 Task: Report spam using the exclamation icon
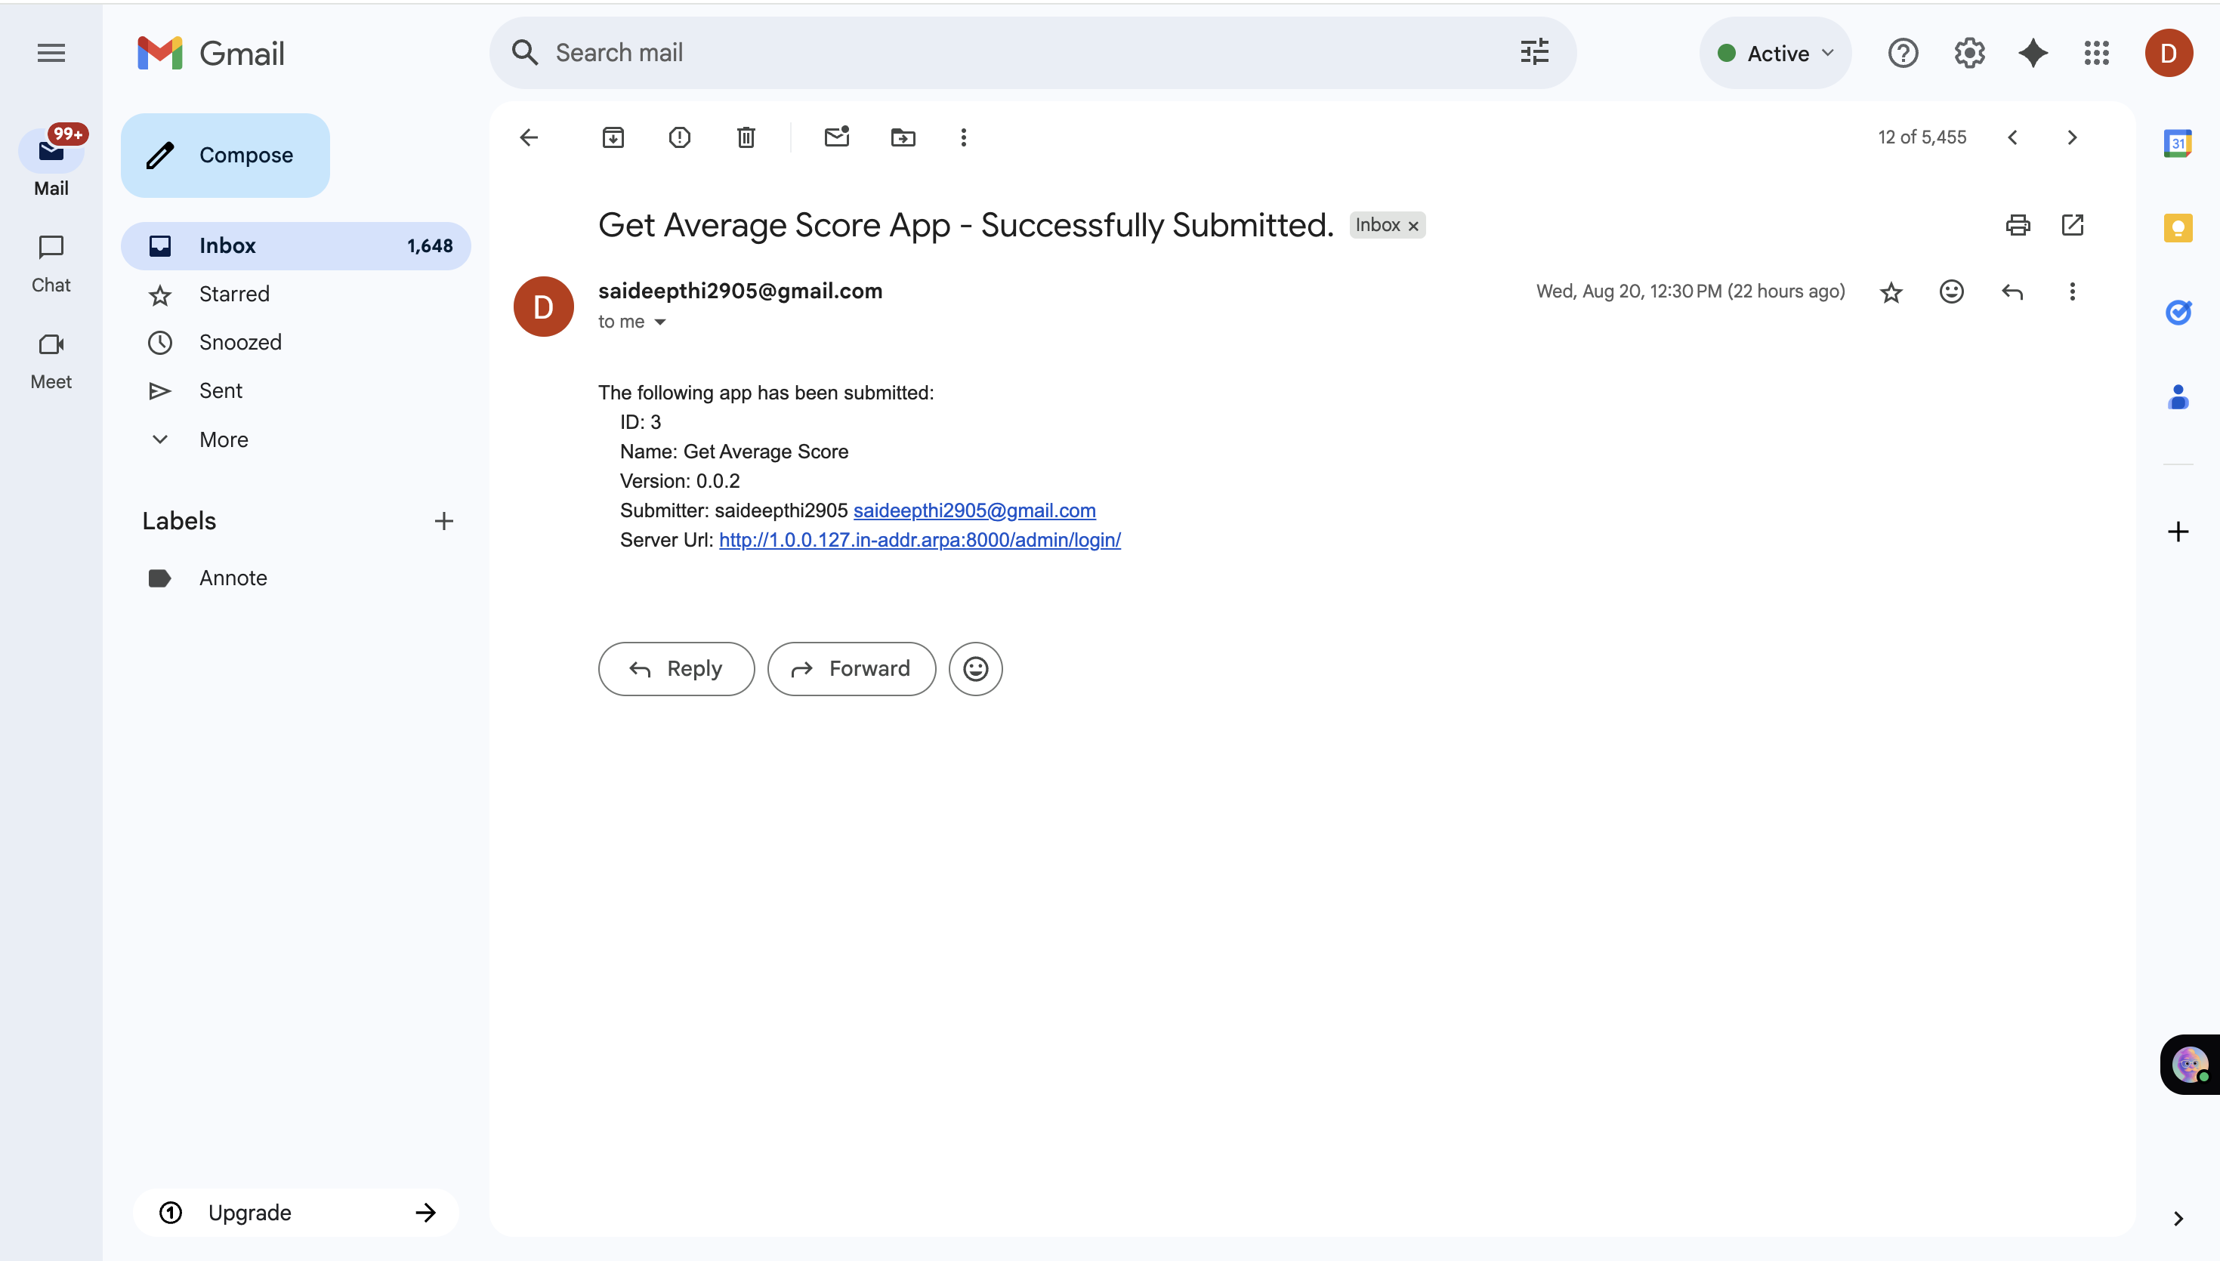click(x=679, y=137)
